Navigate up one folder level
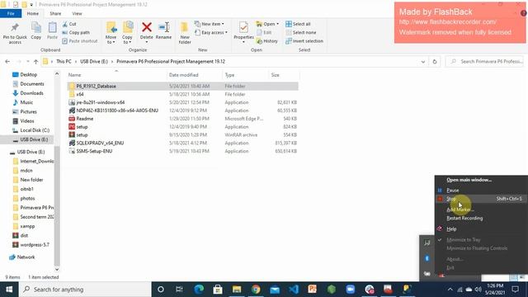The width and height of the screenshot is (528, 297). click(x=35, y=62)
